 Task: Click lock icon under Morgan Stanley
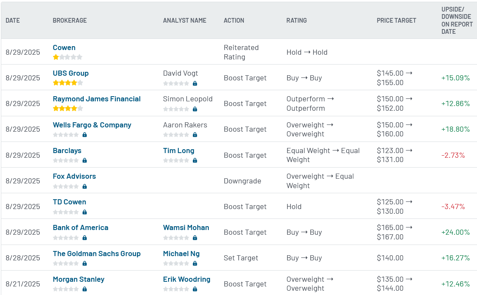pos(85,289)
